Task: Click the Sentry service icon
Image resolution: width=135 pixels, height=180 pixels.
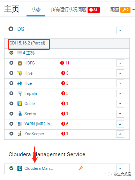Action: tap(20, 114)
